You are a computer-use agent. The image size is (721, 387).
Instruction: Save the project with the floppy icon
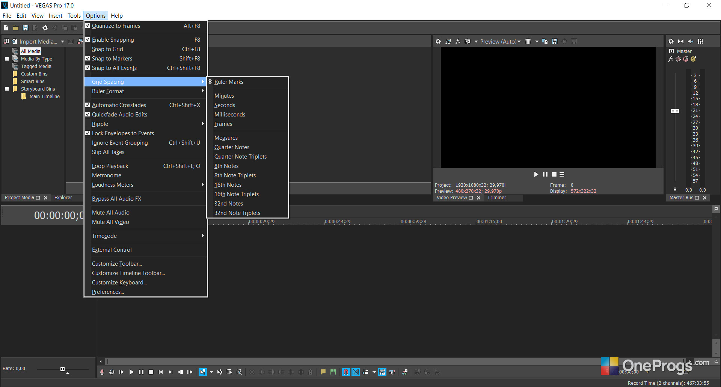[x=26, y=28]
